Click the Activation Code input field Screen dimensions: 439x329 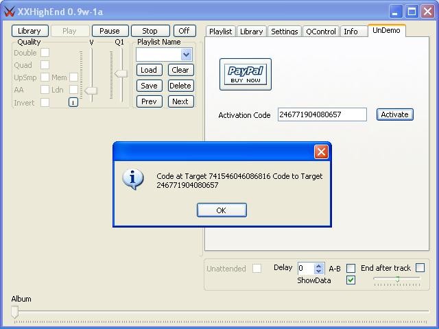(x=322, y=114)
